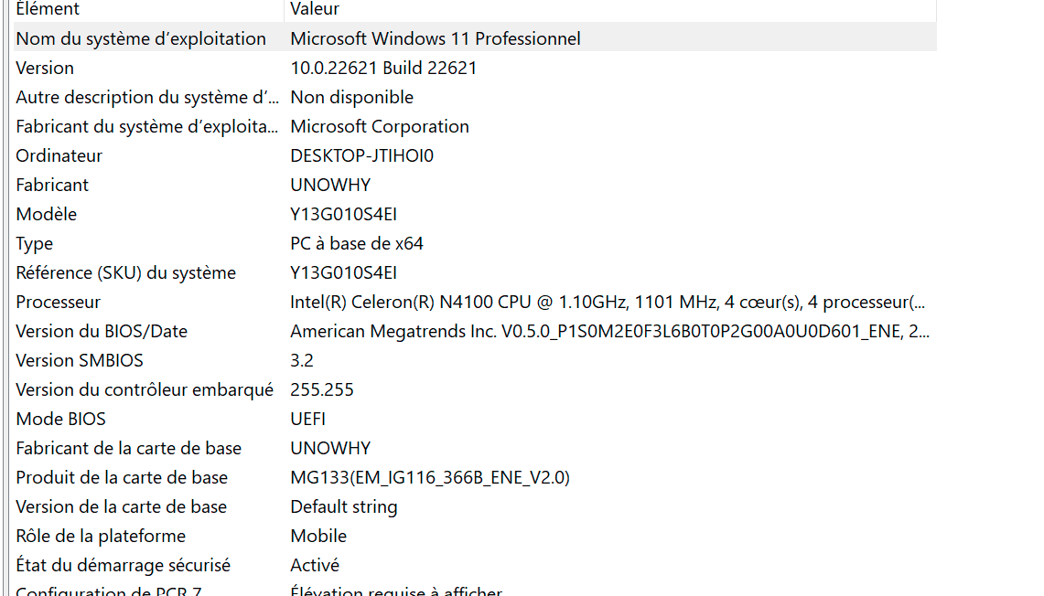Click the value 'Default string'
The height and width of the screenshot is (596, 1044).
point(343,506)
